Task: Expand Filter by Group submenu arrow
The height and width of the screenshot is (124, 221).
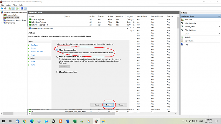Action: [219, 30]
